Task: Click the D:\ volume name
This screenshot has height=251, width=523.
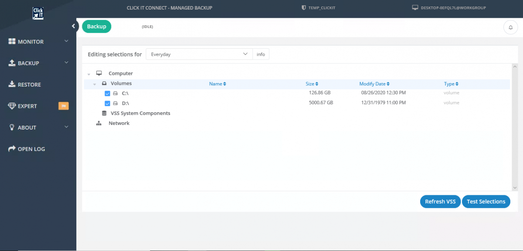Action: click(125, 103)
